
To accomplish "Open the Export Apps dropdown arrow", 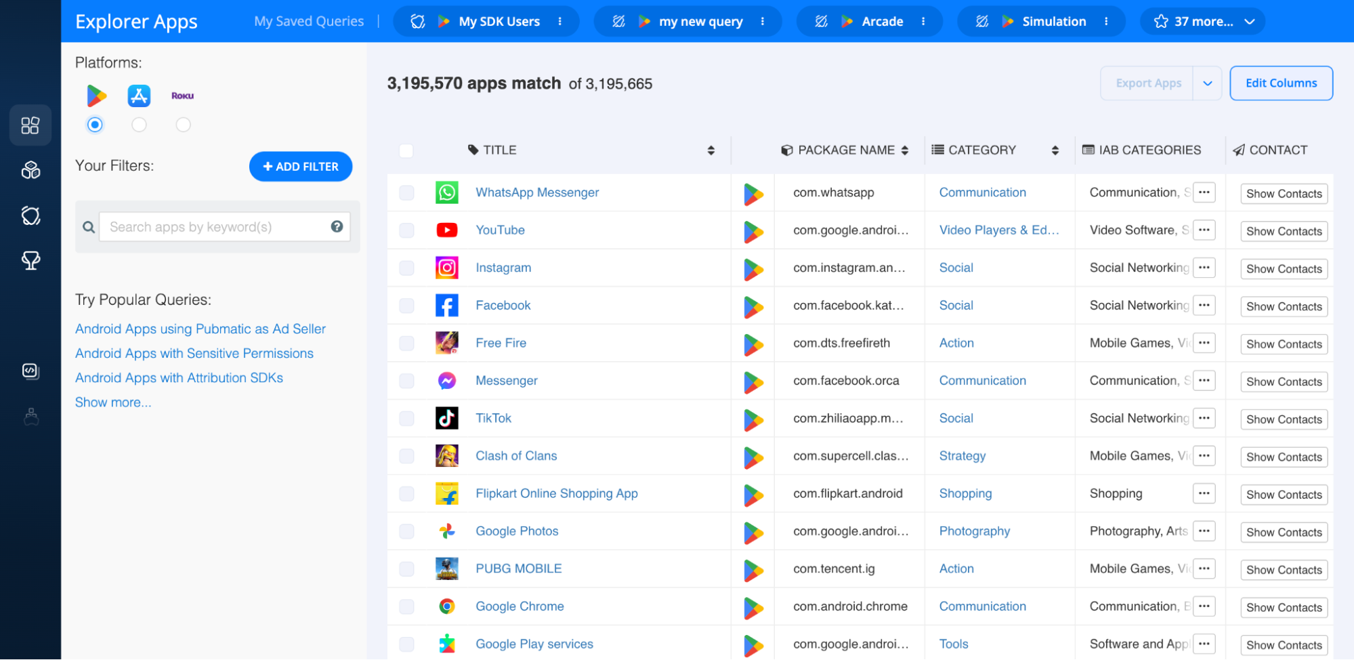I will 1208,83.
